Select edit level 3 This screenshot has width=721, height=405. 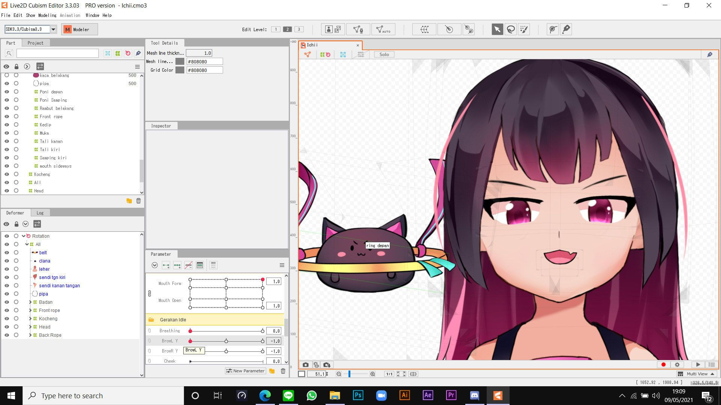tap(299, 29)
